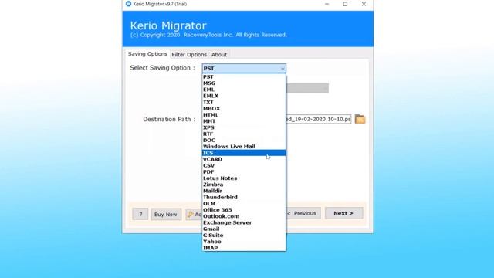The image size is (494, 278).
Task: Pick Yahoo in the list
Action: 244,242
